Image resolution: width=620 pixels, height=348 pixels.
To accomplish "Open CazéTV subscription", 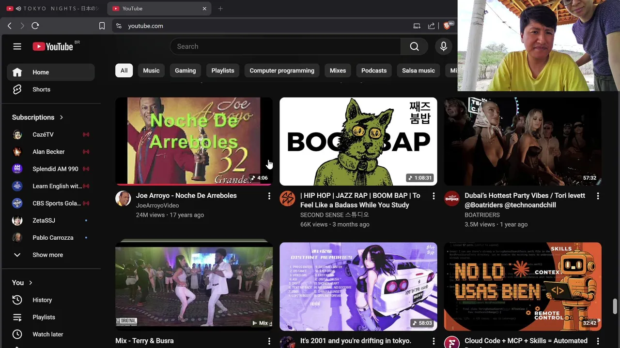I will coord(51,134).
